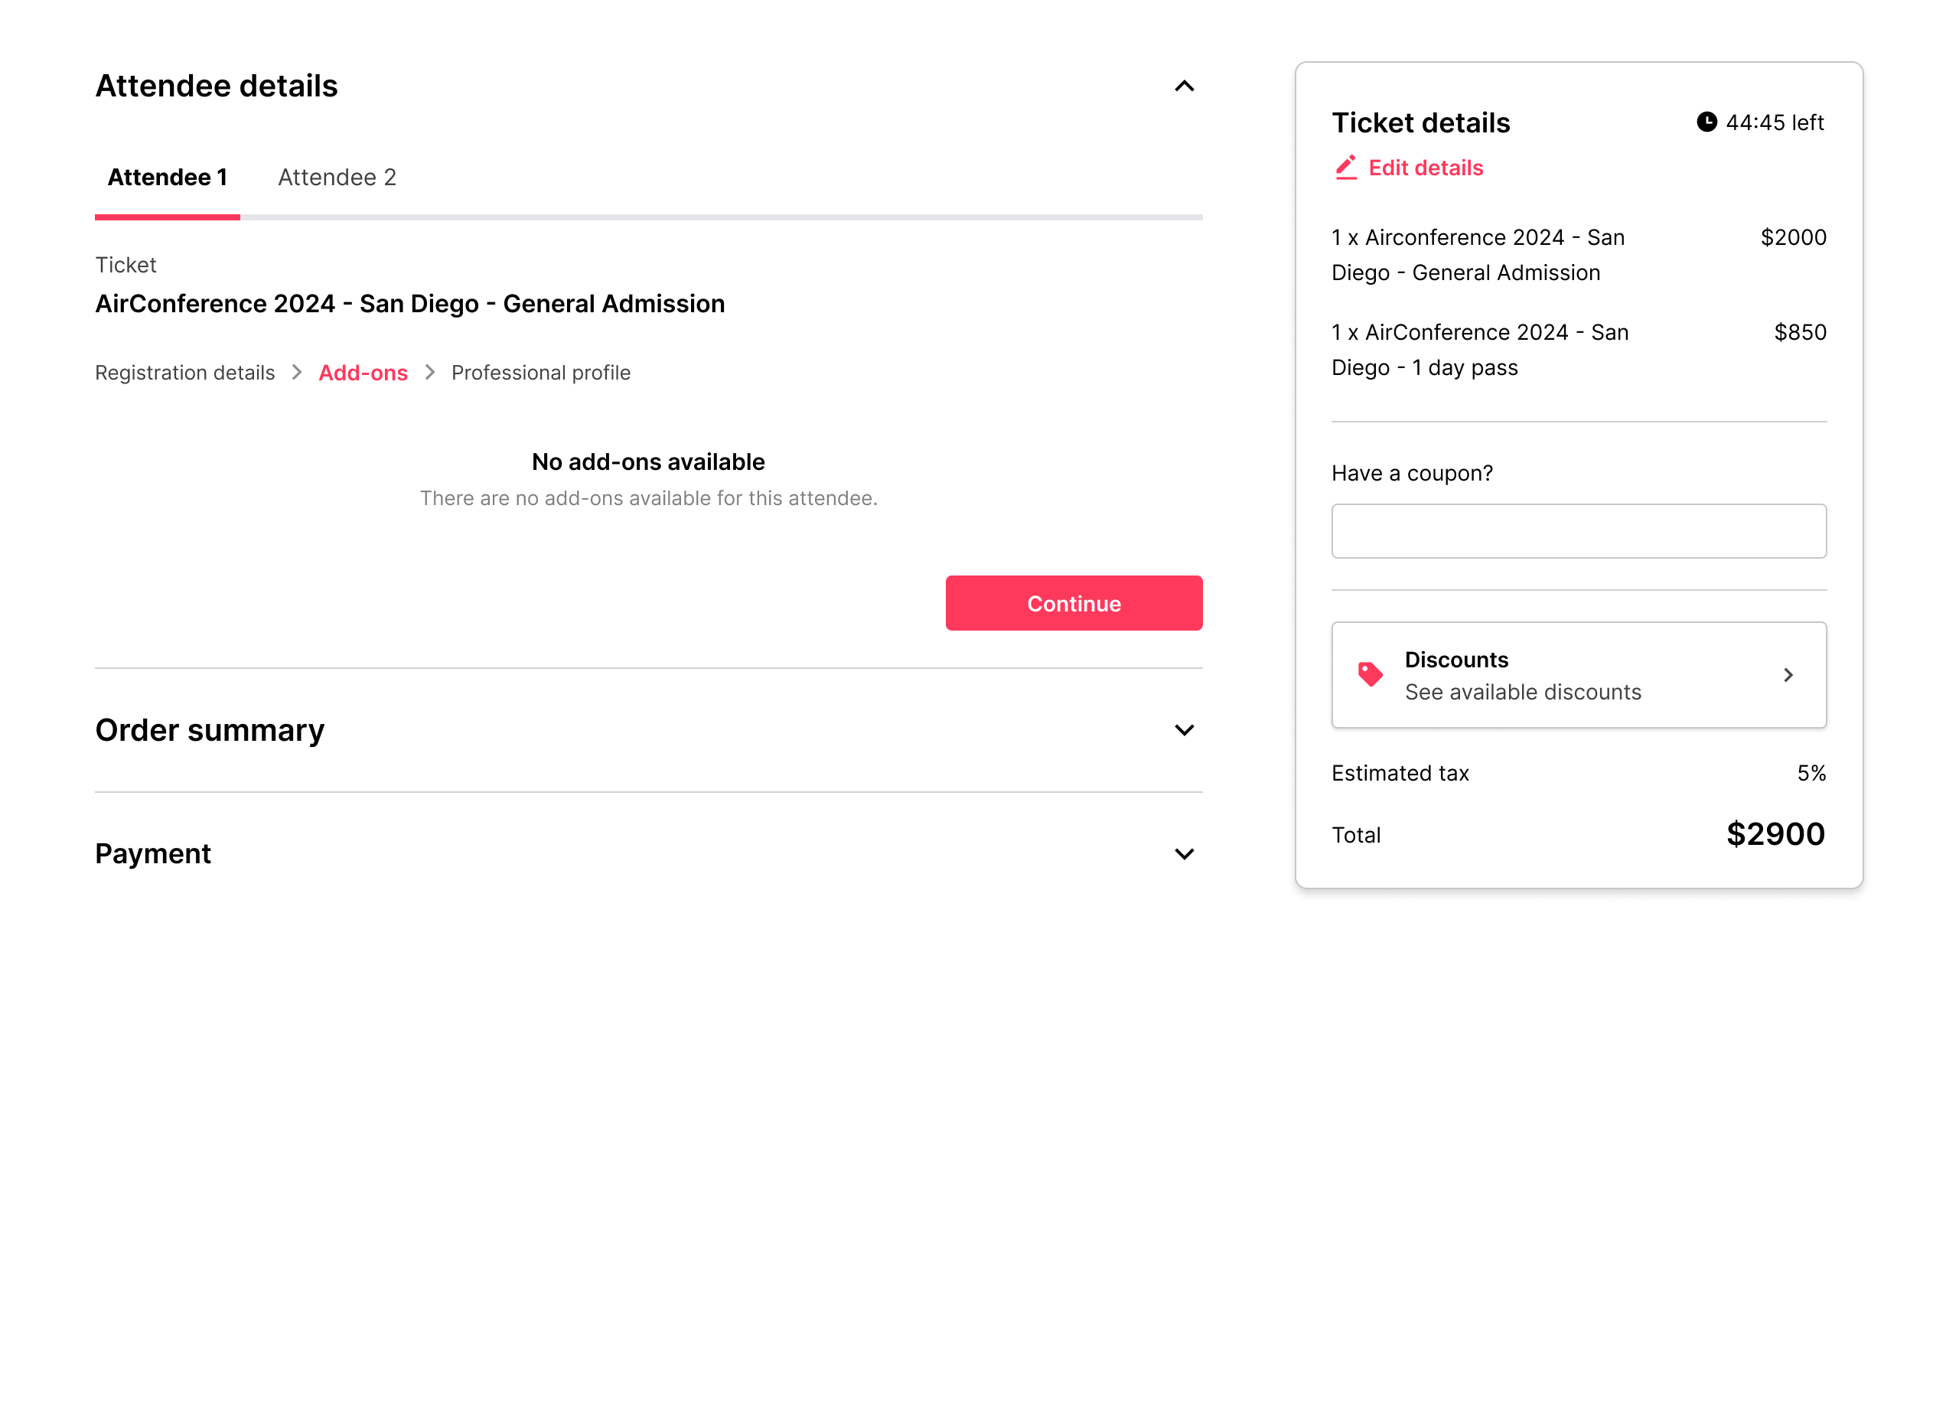Switch to Attendee 1 tab
The width and height of the screenshot is (1959, 1402).
(x=168, y=177)
